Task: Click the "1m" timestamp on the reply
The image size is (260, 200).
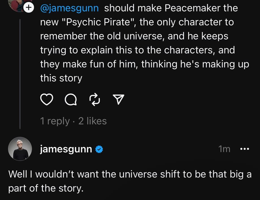Action: (224, 149)
